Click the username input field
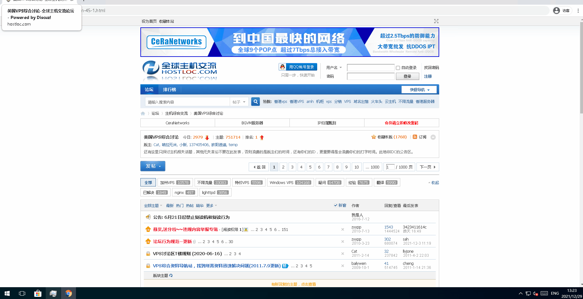Image resolution: width=583 pixels, height=299 pixels. click(x=370, y=68)
